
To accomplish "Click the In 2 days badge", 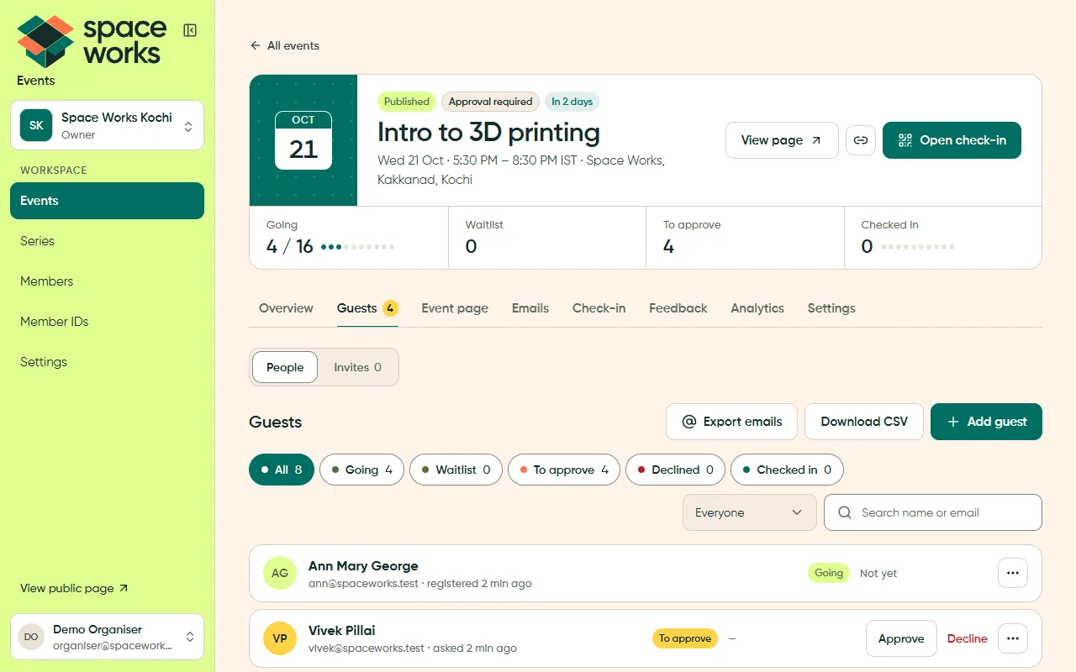I will tap(572, 102).
